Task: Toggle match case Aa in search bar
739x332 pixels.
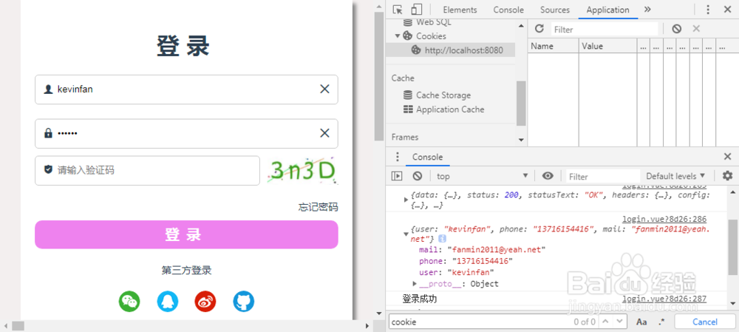Action: [x=641, y=322]
